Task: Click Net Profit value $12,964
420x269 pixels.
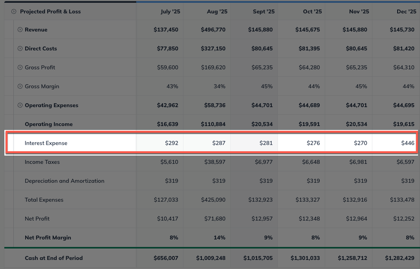Action: pos(357,219)
